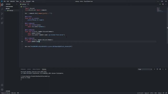
Task: Change CRLF end of line sequence
Action: (156, 93)
